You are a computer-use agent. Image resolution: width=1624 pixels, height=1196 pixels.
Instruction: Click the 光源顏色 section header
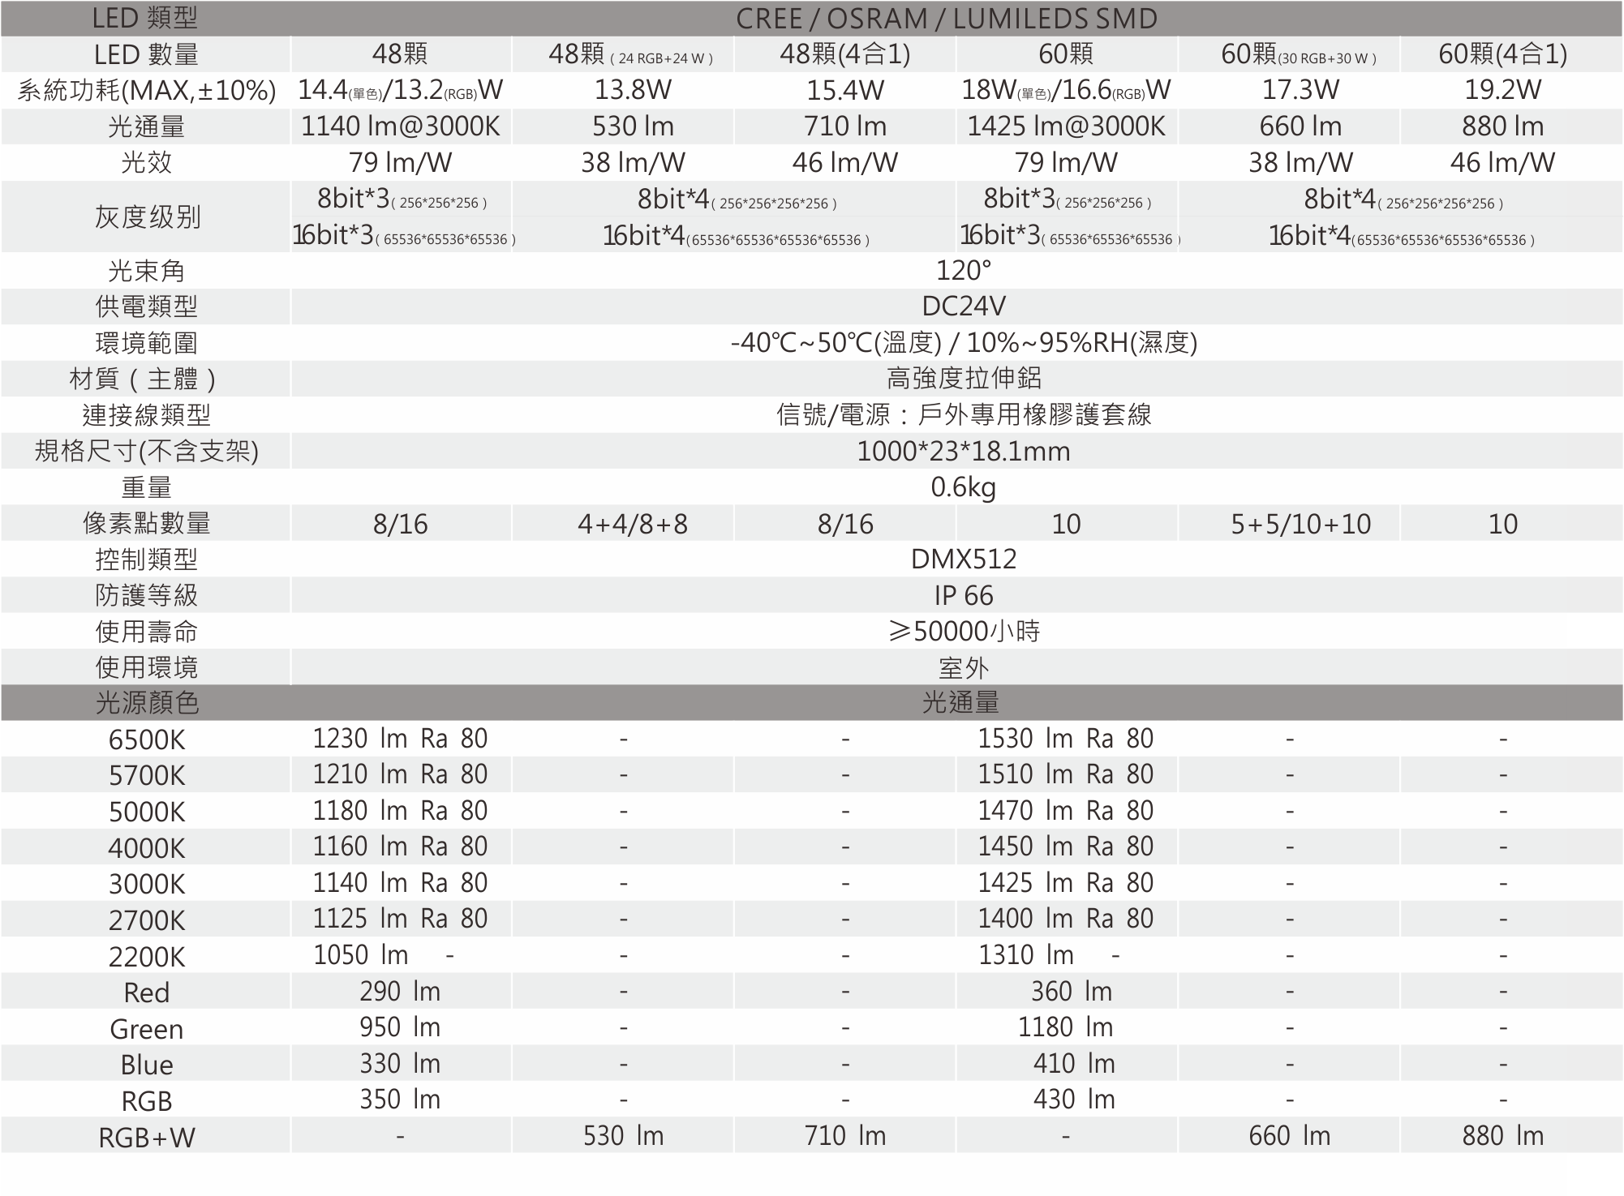[x=146, y=703]
